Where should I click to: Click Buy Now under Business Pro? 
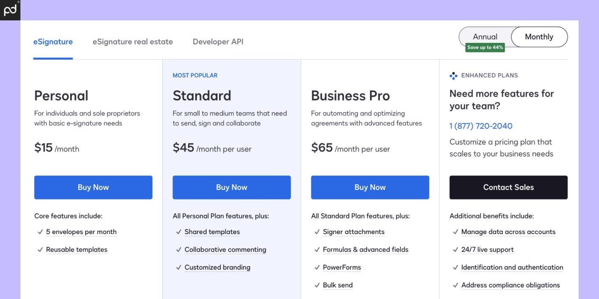370,187
